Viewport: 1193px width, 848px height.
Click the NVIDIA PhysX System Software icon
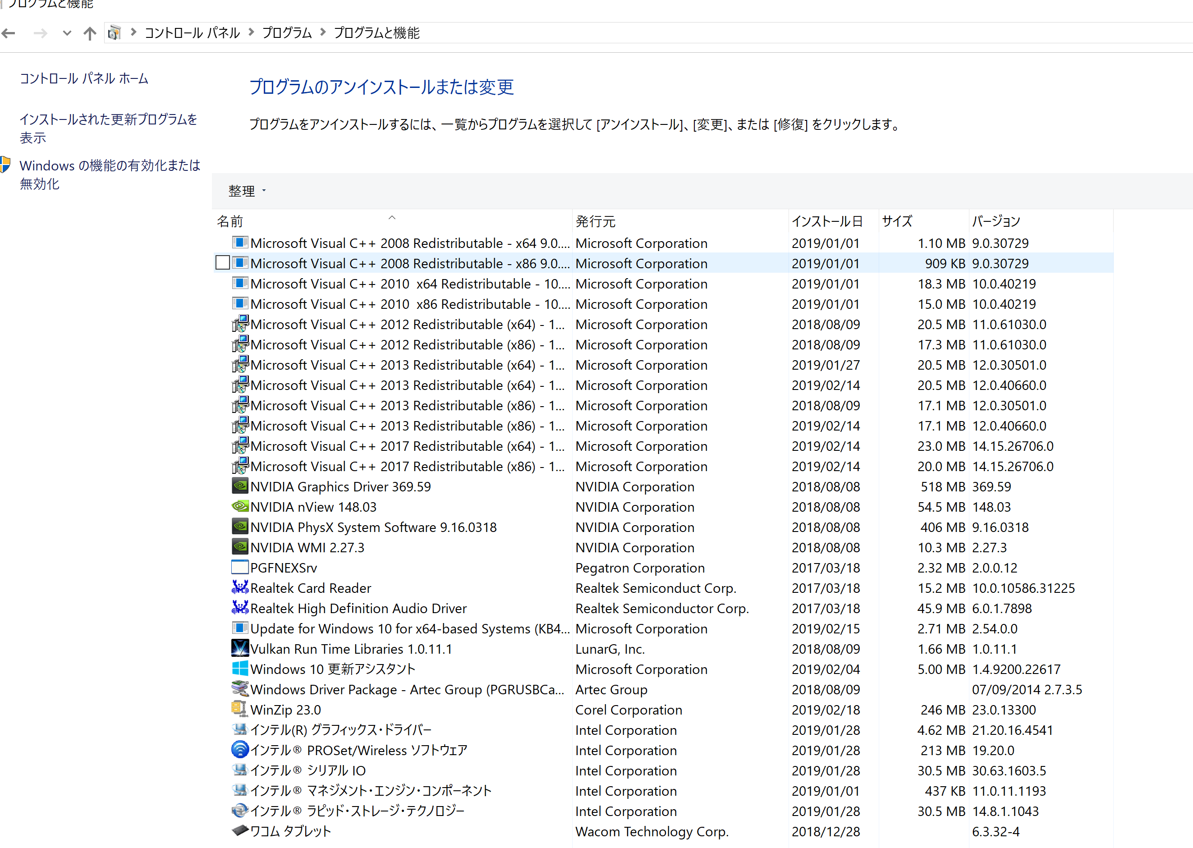tap(240, 527)
